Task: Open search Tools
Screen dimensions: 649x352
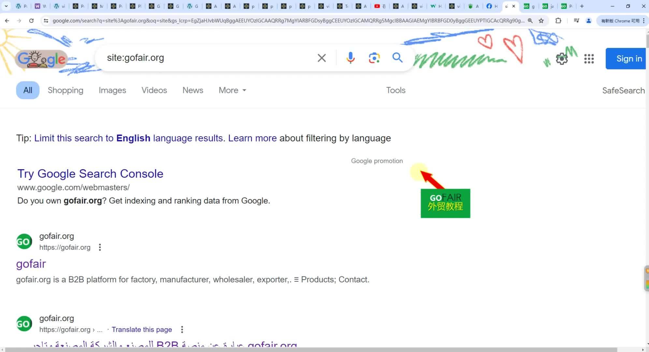Action: coord(396,90)
